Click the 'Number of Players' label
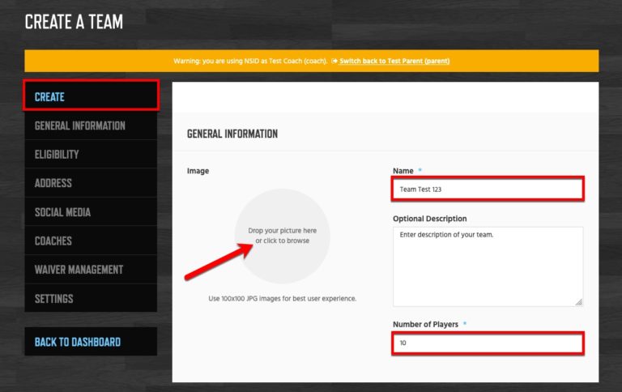The width and height of the screenshot is (622, 392). tap(425, 324)
